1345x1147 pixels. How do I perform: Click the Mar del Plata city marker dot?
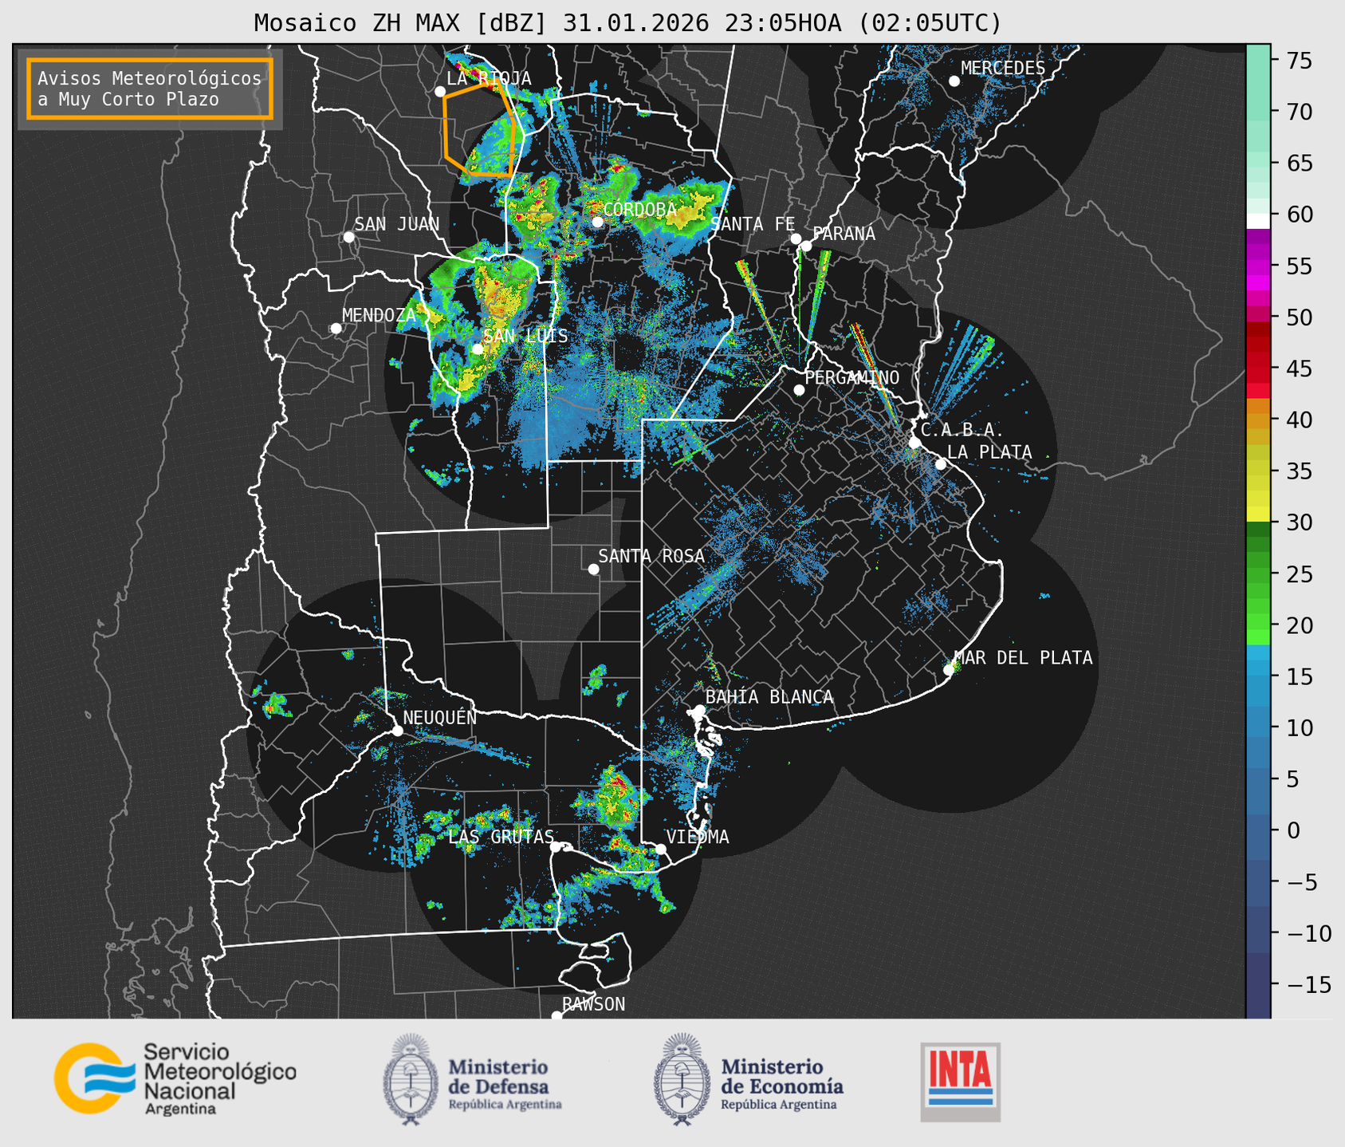tap(949, 670)
